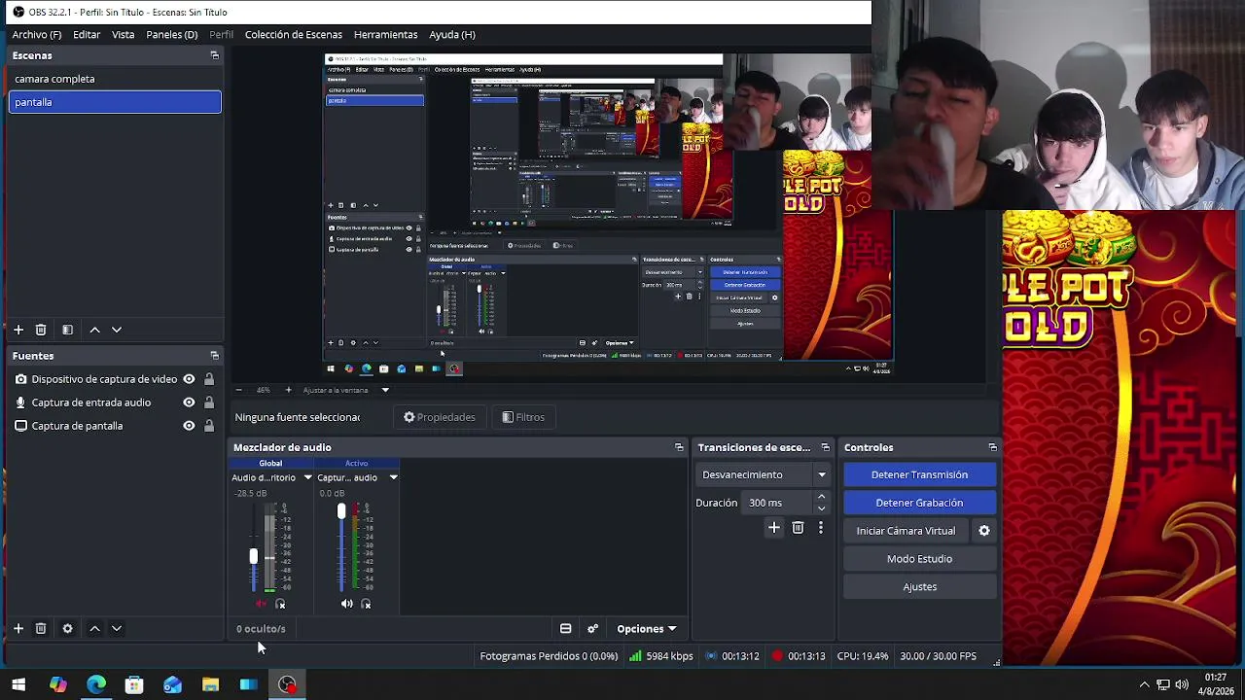Open the Herramientas menu

[386, 34]
